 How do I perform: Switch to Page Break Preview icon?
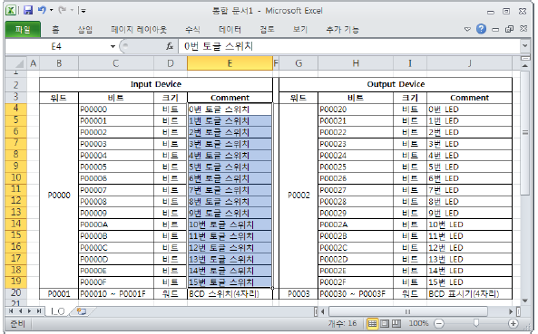[396, 323]
